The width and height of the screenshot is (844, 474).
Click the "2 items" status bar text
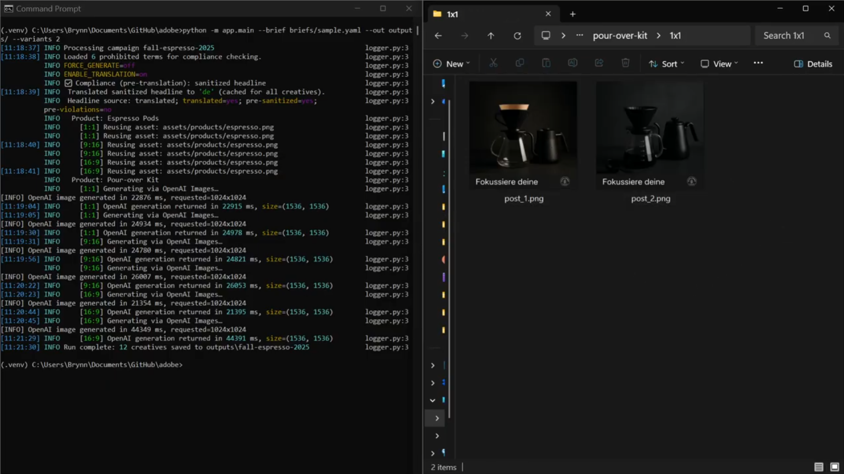point(444,467)
